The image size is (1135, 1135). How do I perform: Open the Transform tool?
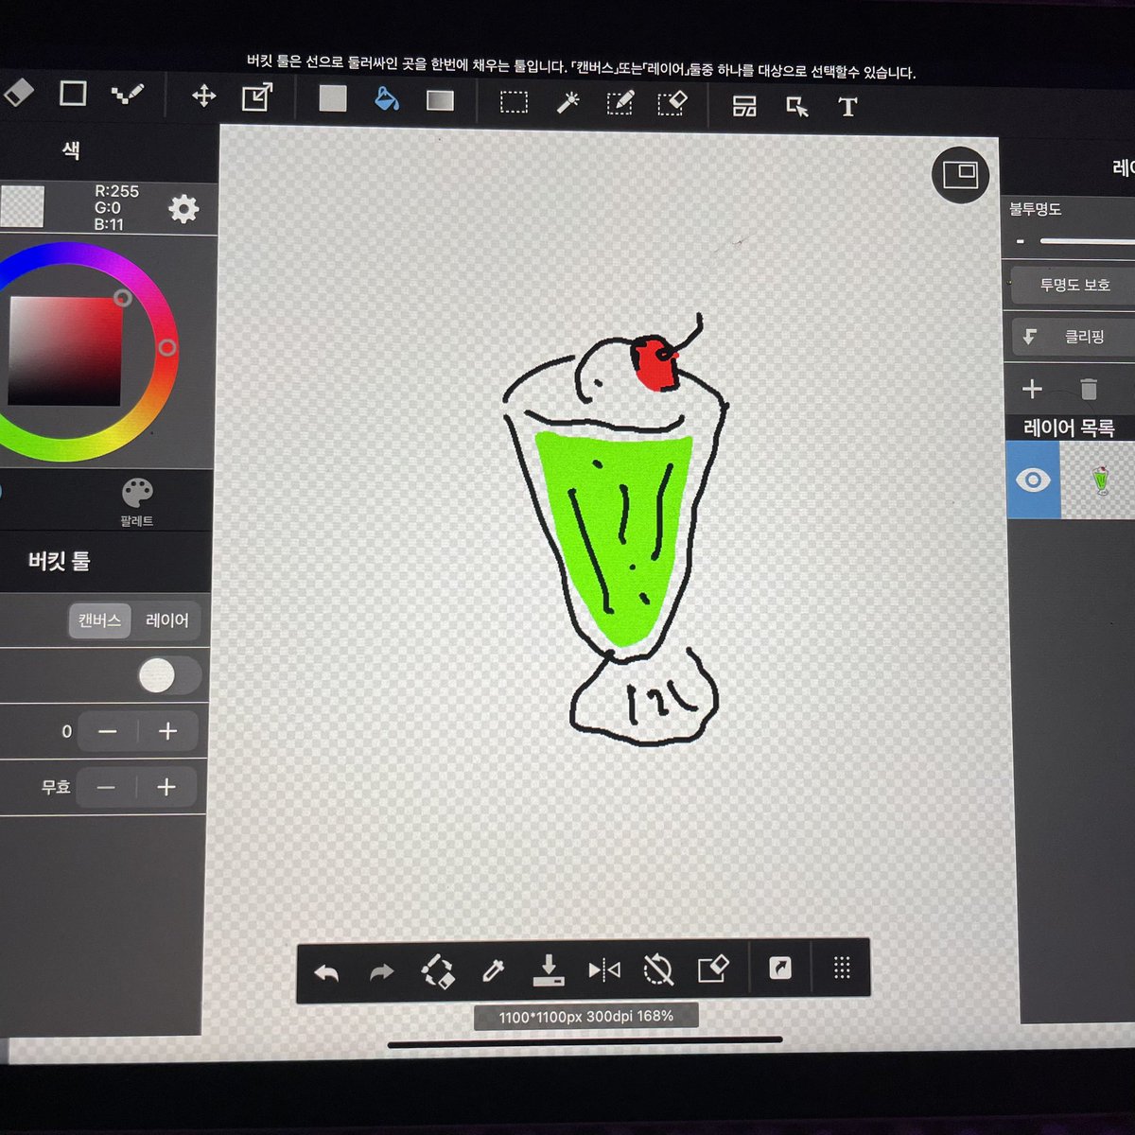256,96
